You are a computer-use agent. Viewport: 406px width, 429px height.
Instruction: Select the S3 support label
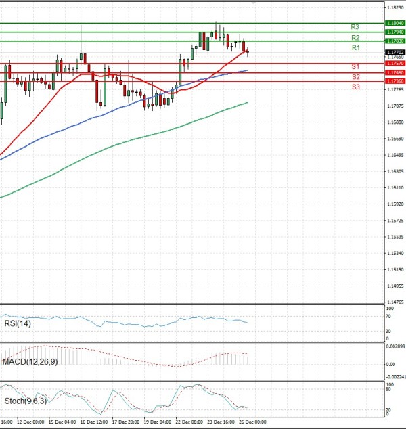[x=355, y=87]
